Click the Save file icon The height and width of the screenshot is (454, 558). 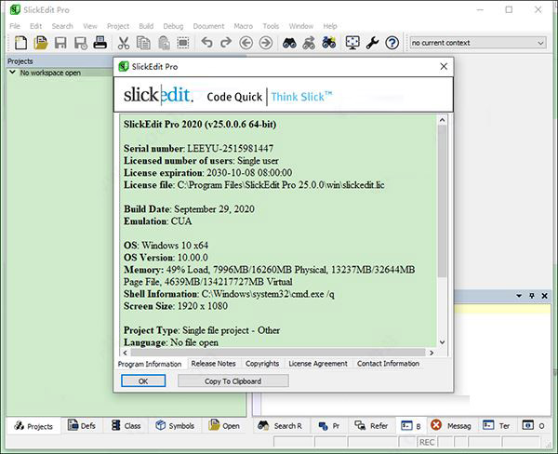pyautogui.click(x=60, y=43)
